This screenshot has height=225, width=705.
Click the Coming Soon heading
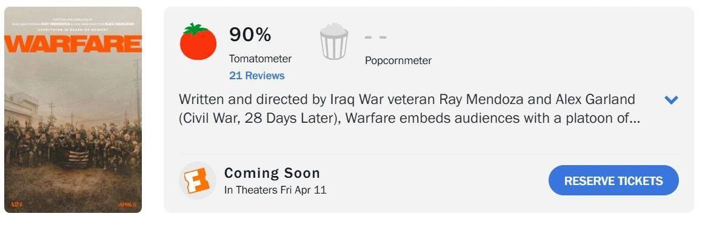tap(272, 173)
